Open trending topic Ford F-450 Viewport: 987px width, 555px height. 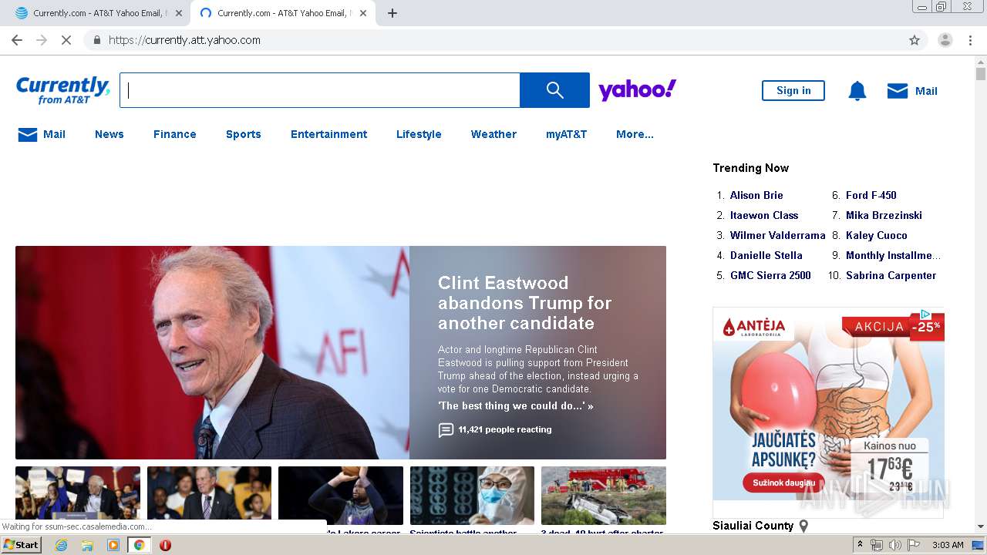[x=871, y=195]
